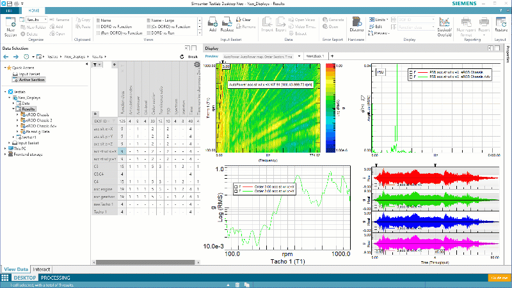The height and width of the screenshot is (288, 512).
Task: Toggle the F checkbox for red Order 3.00 curve
Action: point(237,187)
